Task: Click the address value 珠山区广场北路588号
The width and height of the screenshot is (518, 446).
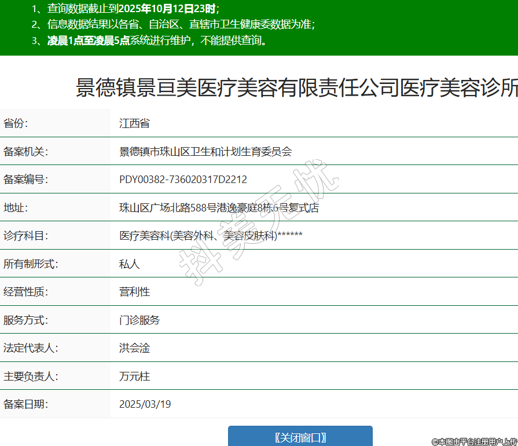Action: point(219,208)
